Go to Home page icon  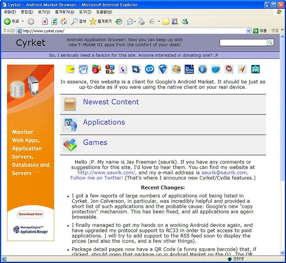(64, 21)
